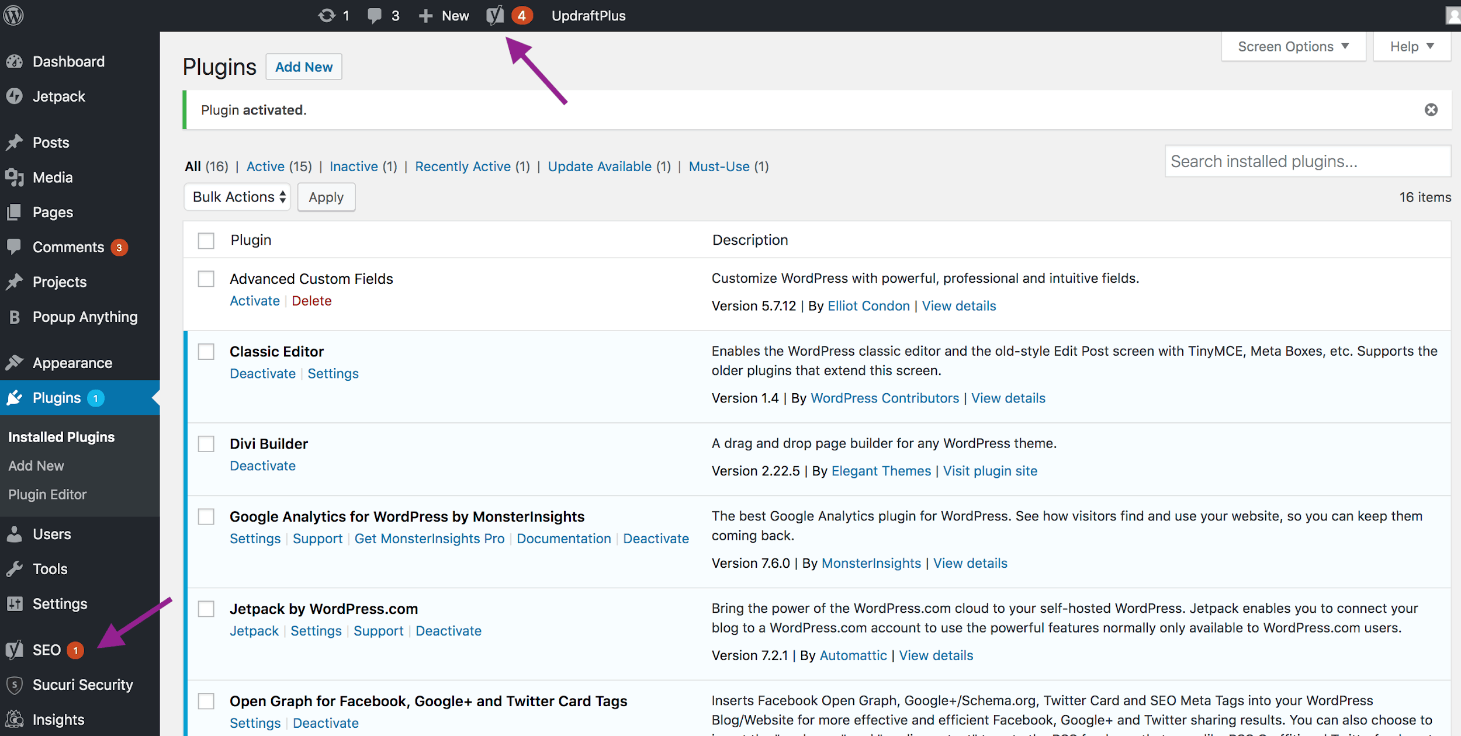Click the Jetpack icon in sidebar
The width and height of the screenshot is (1461, 736).
coord(15,96)
